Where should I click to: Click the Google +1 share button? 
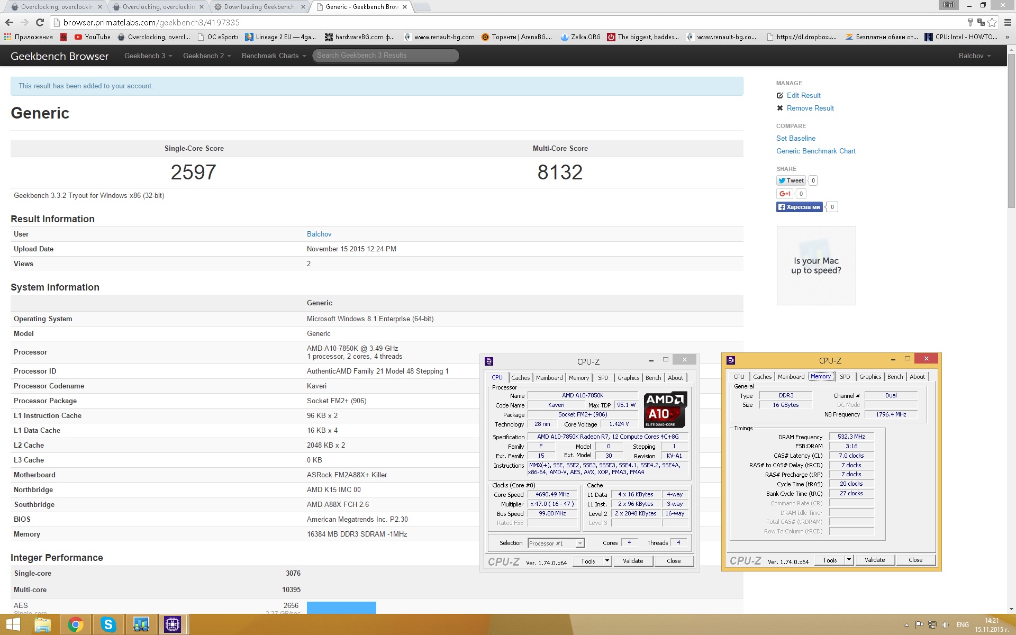click(x=785, y=194)
